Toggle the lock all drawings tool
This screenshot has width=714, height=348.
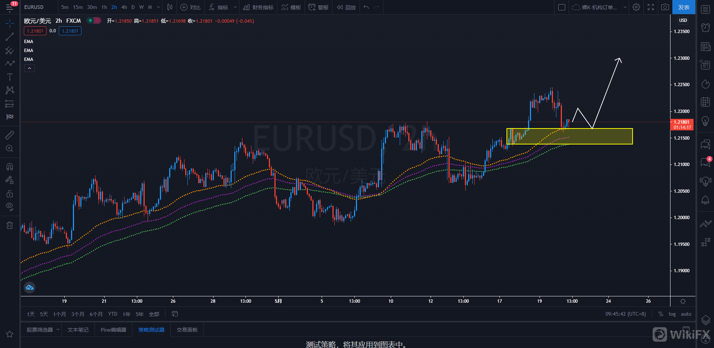point(10,193)
